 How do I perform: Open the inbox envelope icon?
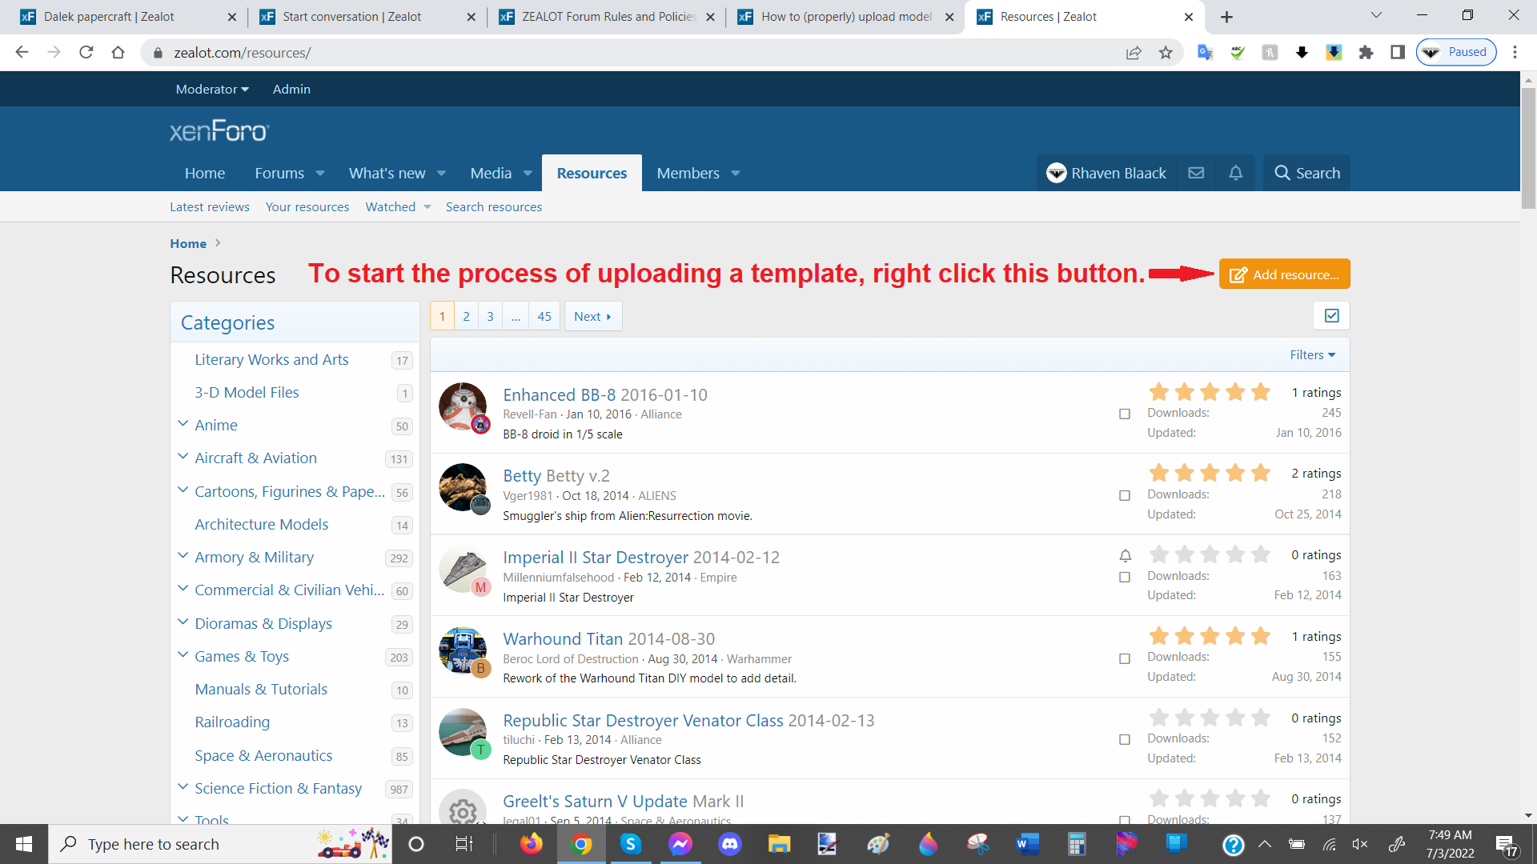pos(1196,173)
